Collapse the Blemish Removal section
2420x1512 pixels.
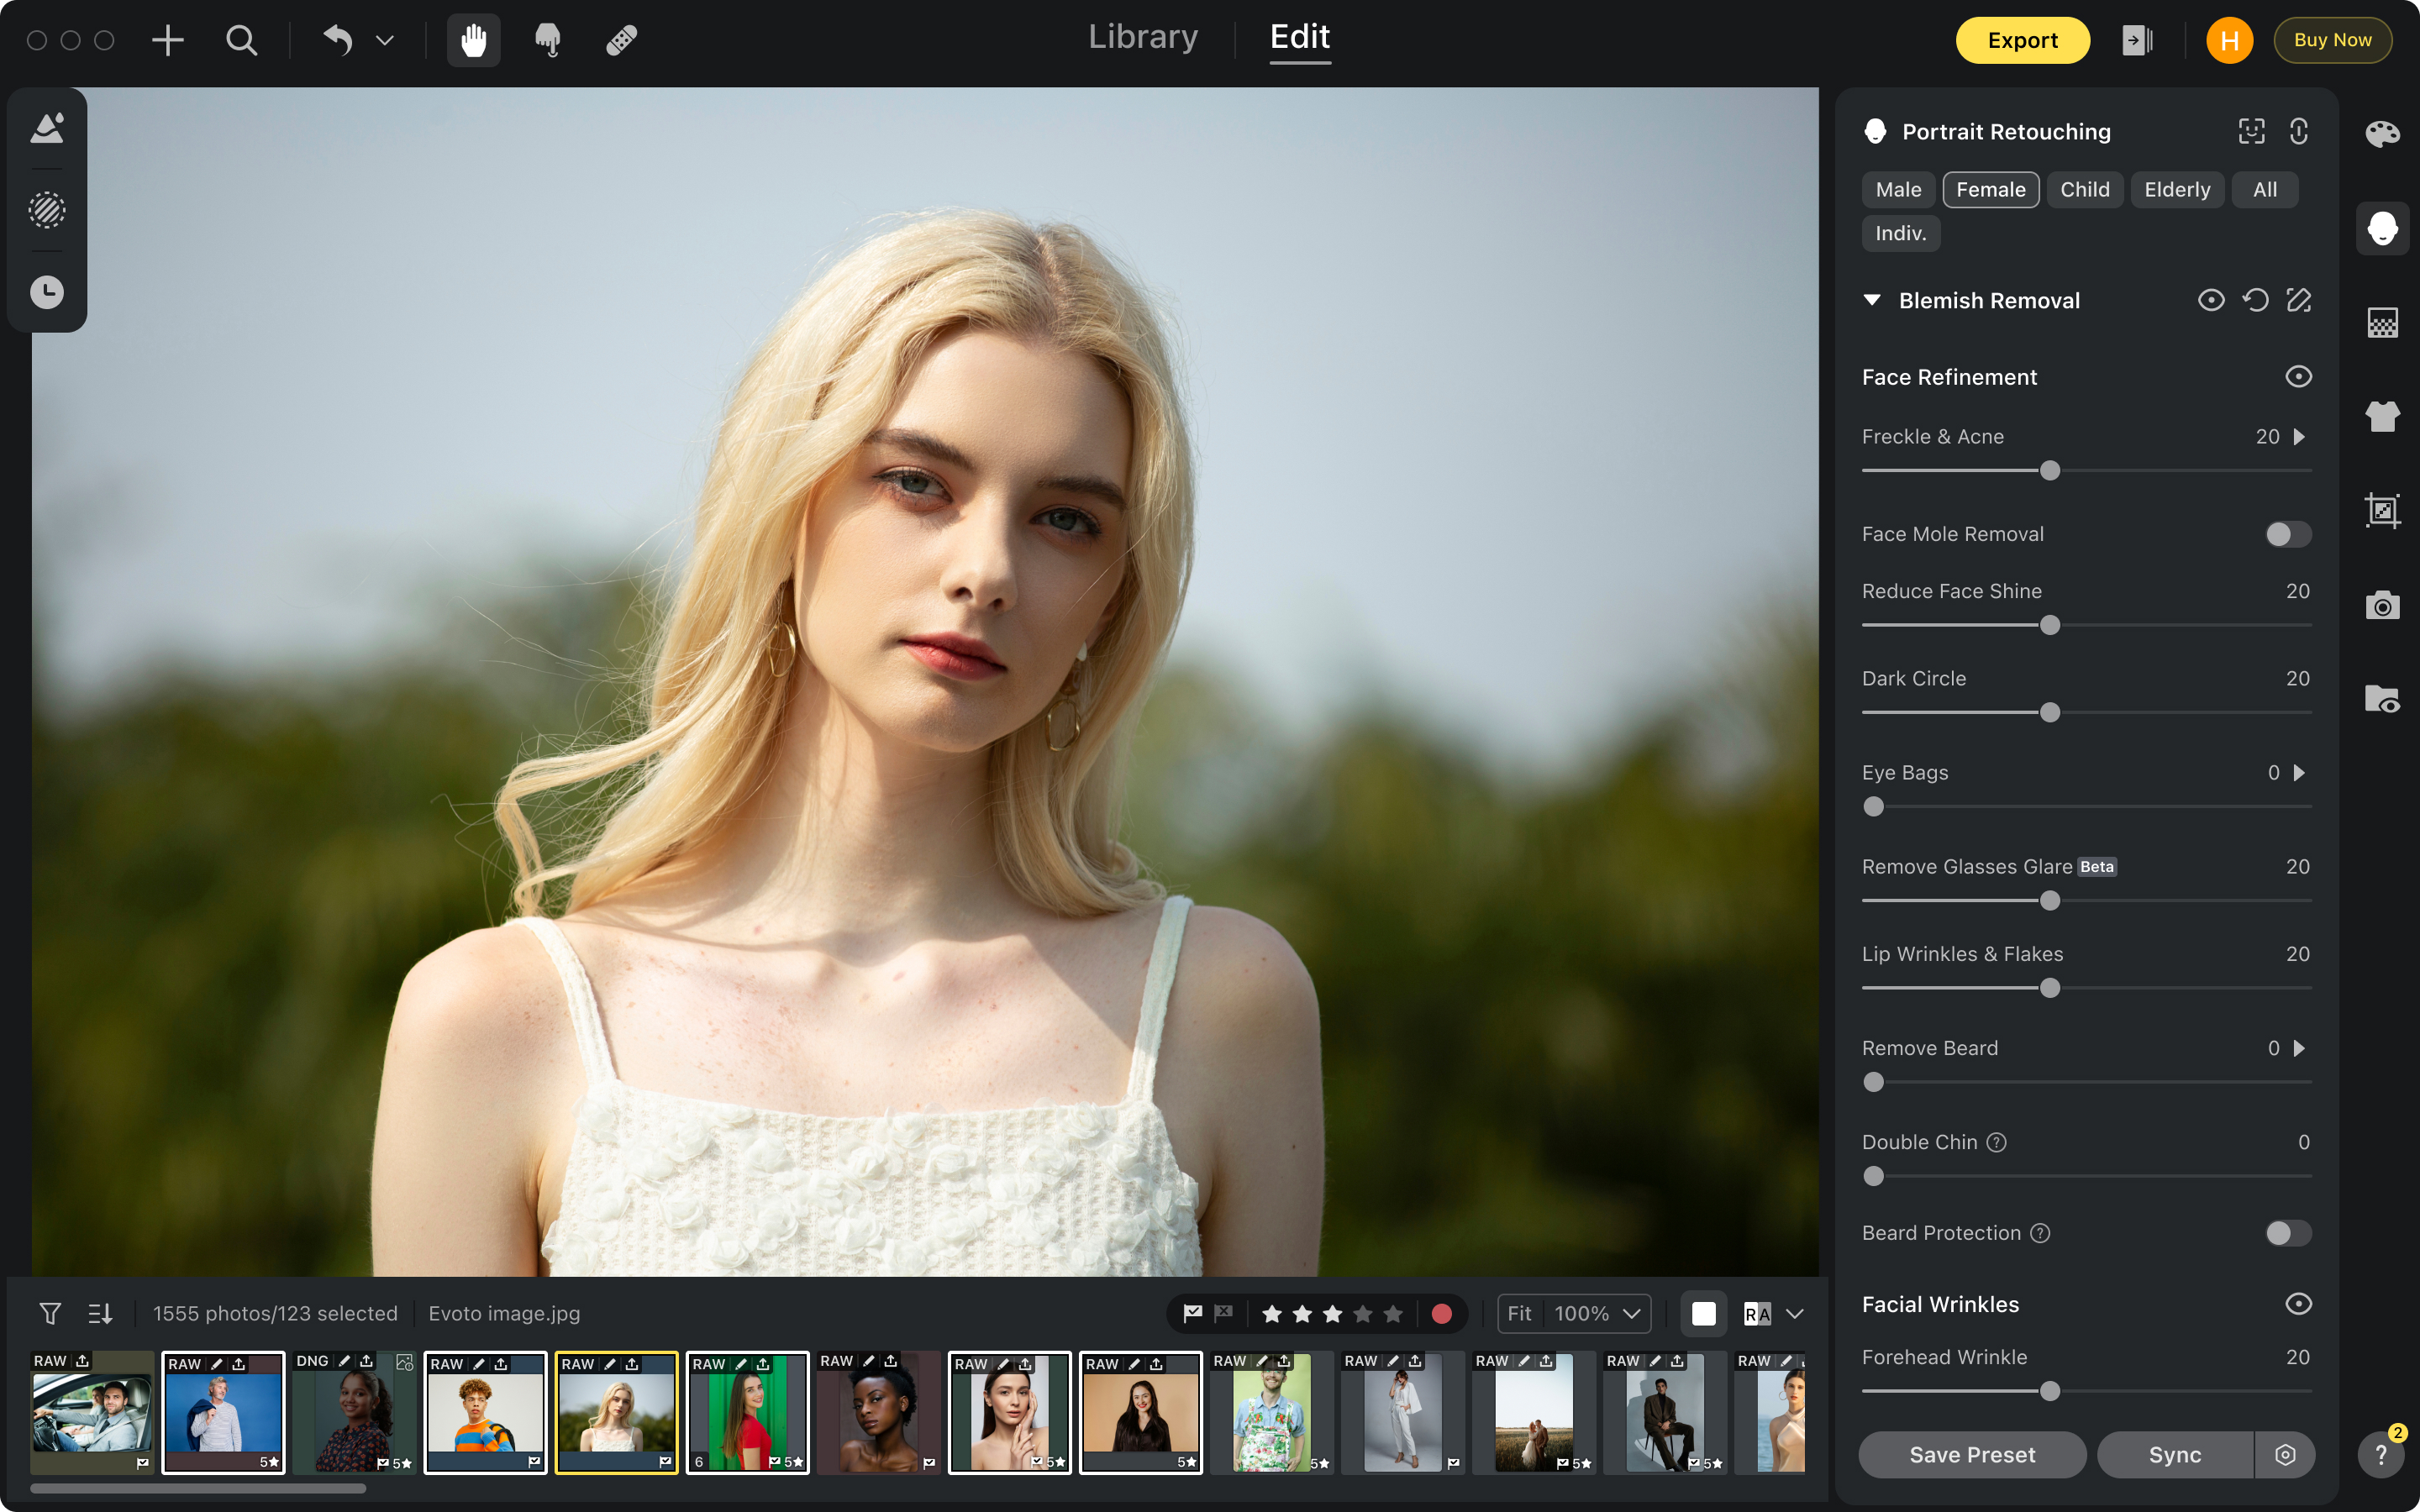1872,301
